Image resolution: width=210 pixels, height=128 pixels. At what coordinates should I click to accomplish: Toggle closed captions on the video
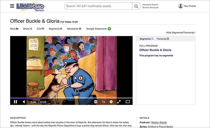pyautogui.click(x=96, y=102)
